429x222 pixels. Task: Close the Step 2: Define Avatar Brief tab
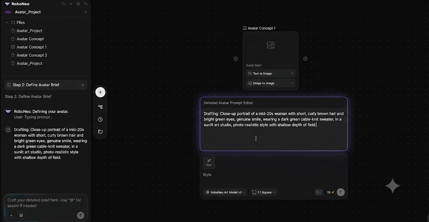[83, 85]
